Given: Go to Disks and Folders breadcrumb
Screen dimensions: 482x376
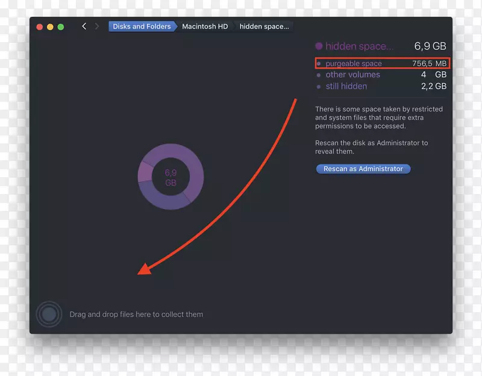Looking at the screenshot, I should coord(142,26).
